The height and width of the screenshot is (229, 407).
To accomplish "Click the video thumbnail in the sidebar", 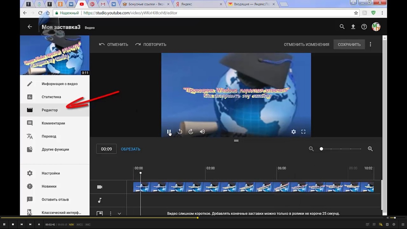I will (x=55, y=55).
